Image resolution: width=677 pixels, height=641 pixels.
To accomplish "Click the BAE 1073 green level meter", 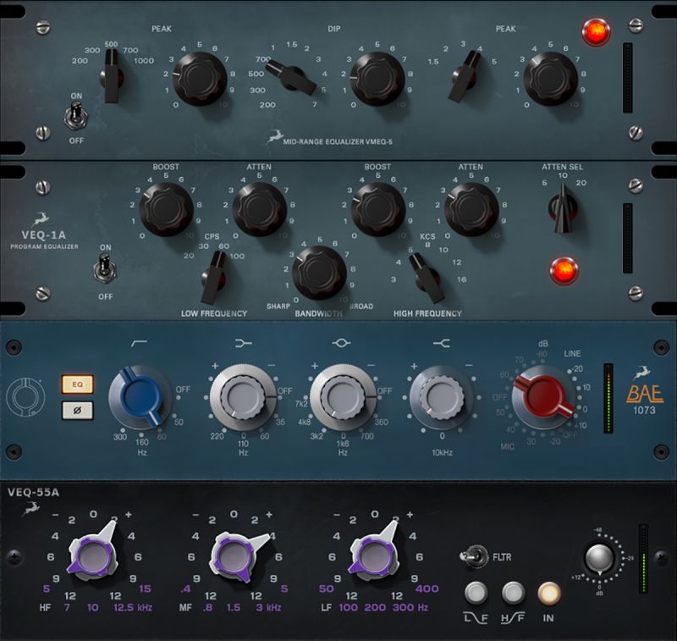I will [608, 398].
